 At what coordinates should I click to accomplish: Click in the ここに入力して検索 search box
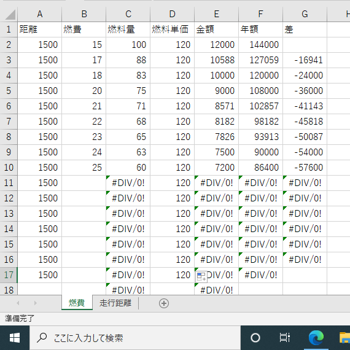click(x=135, y=338)
